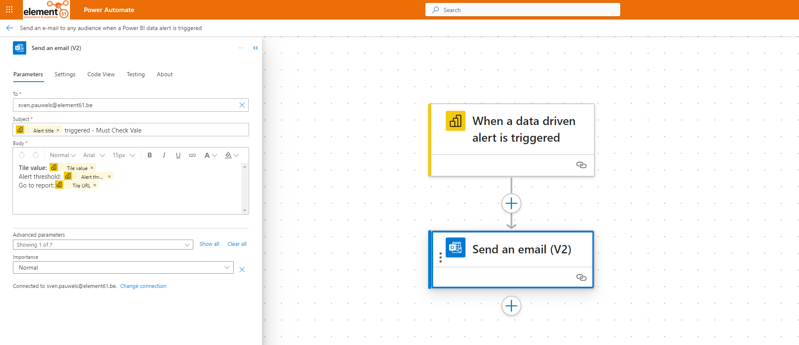Clear the To recipient with X

coord(242,105)
